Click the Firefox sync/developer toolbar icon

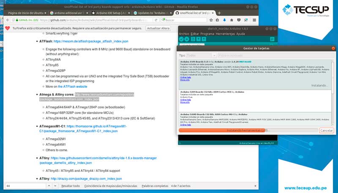coord(246,20)
